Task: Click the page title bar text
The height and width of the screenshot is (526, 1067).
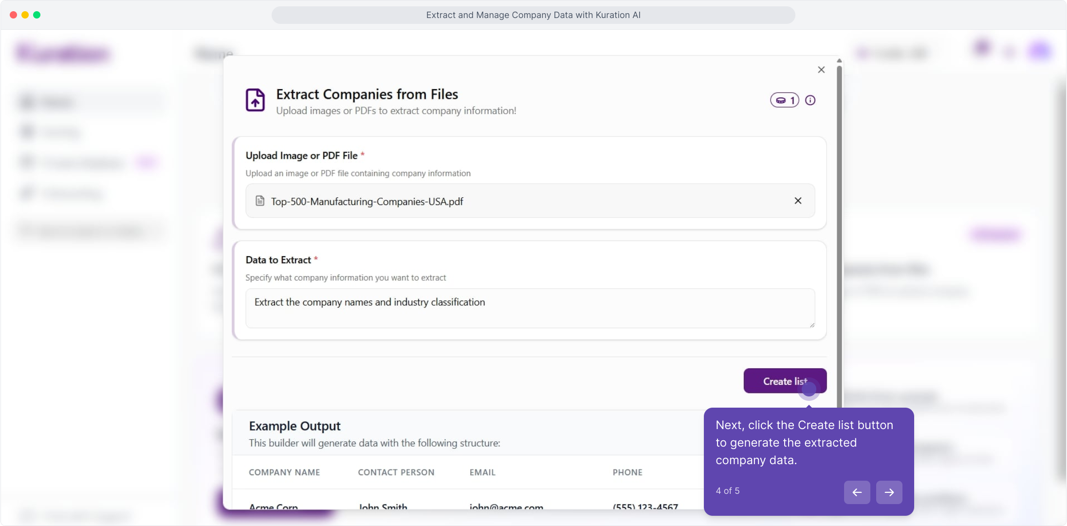Action: click(x=533, y=15)
